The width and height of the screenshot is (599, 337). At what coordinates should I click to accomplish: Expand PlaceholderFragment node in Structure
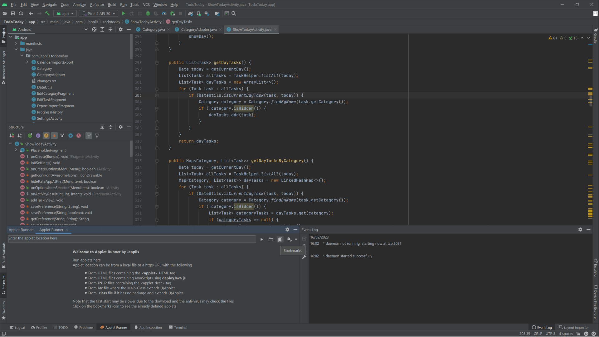[x=16, y=150]
